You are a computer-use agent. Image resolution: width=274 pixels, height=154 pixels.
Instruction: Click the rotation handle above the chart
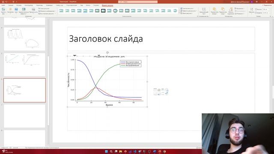click(x=107, y=53)
